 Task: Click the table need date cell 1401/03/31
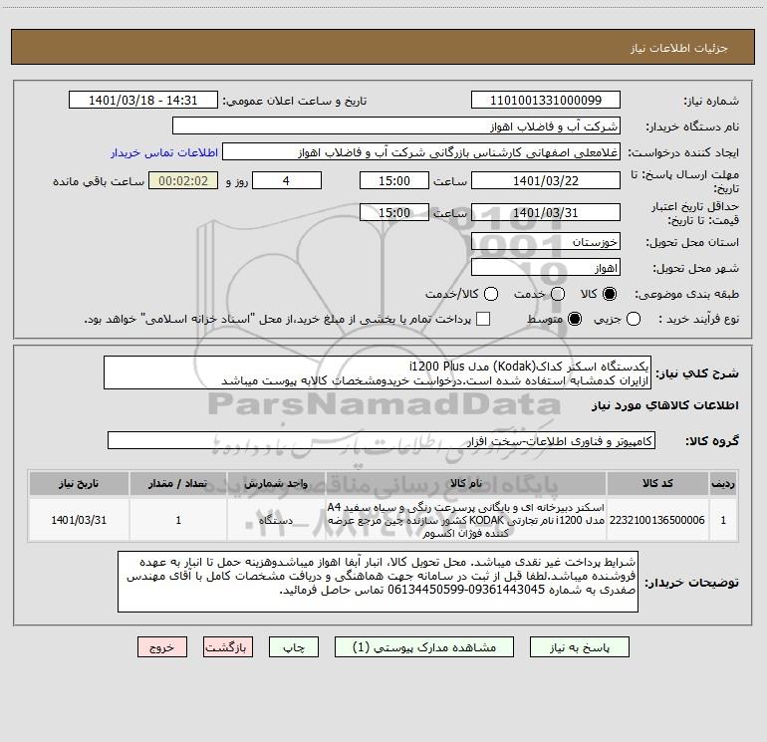[79, 520]
